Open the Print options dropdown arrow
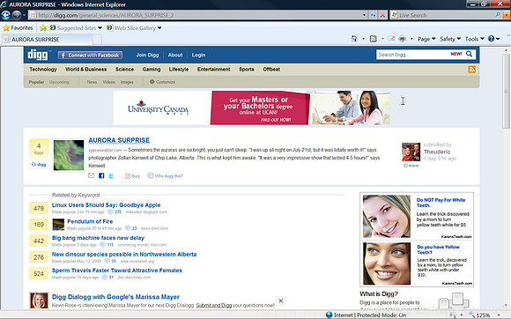Viewport: 511px width, 319px height. [411, 39]
